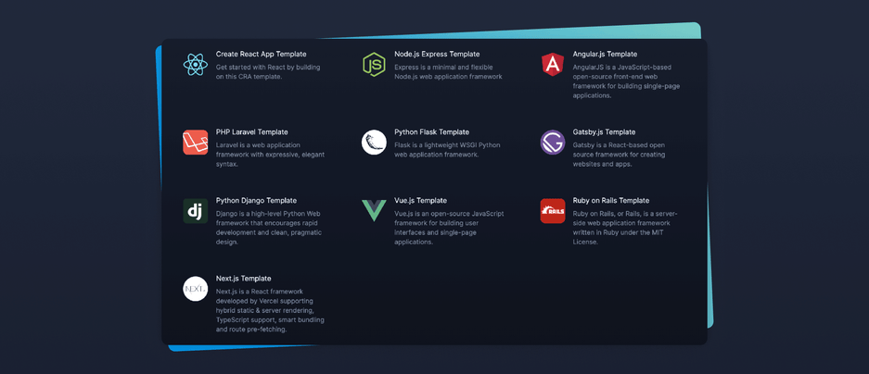Select the Python Flask Template title

point(432,132)
